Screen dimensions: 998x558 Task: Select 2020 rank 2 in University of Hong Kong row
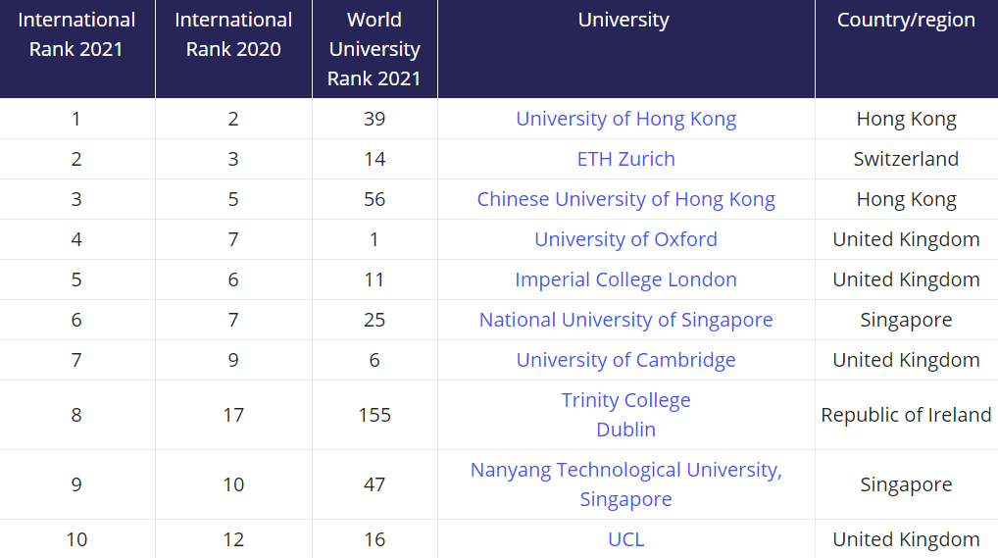click(233, 119)
